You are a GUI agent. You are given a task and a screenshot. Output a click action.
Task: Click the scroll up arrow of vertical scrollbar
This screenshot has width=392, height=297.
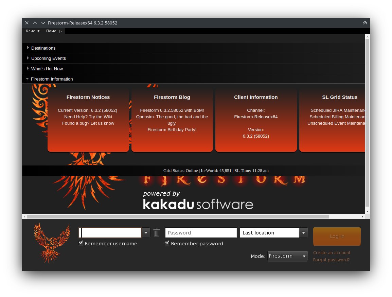click(367, 37)
